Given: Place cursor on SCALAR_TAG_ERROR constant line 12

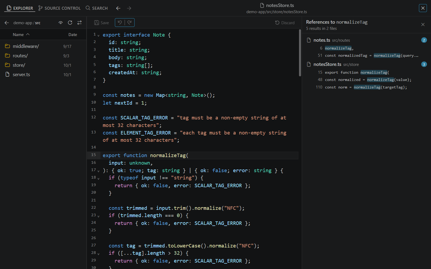Looking at the screenshot, I should tap(144, 118).
